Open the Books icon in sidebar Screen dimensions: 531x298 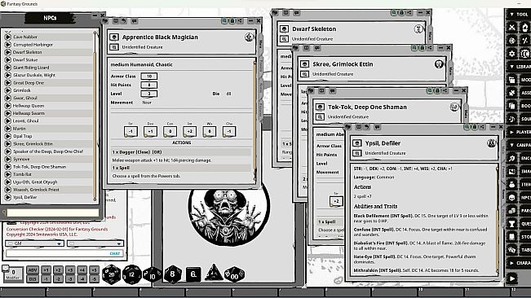tap(512, 106)
